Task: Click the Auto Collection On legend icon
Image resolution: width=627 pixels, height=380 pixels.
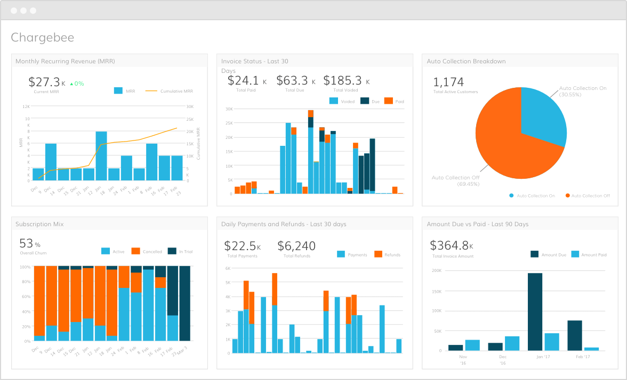Action: [x=511, y=196]
